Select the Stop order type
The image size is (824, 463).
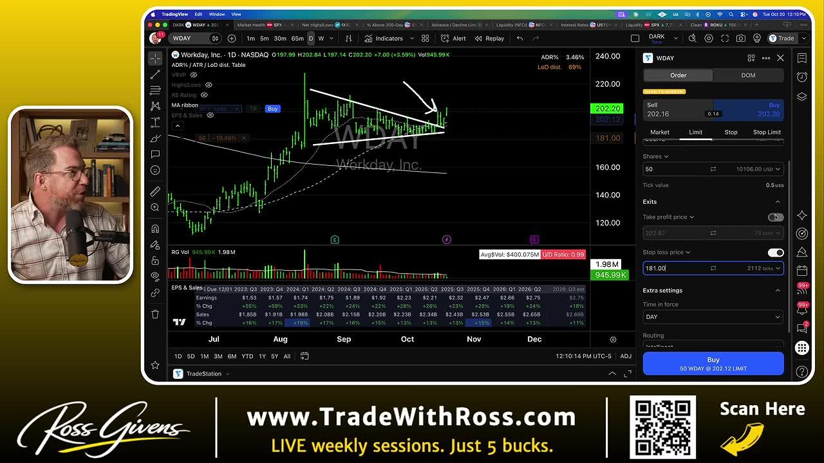click(731, 132)
